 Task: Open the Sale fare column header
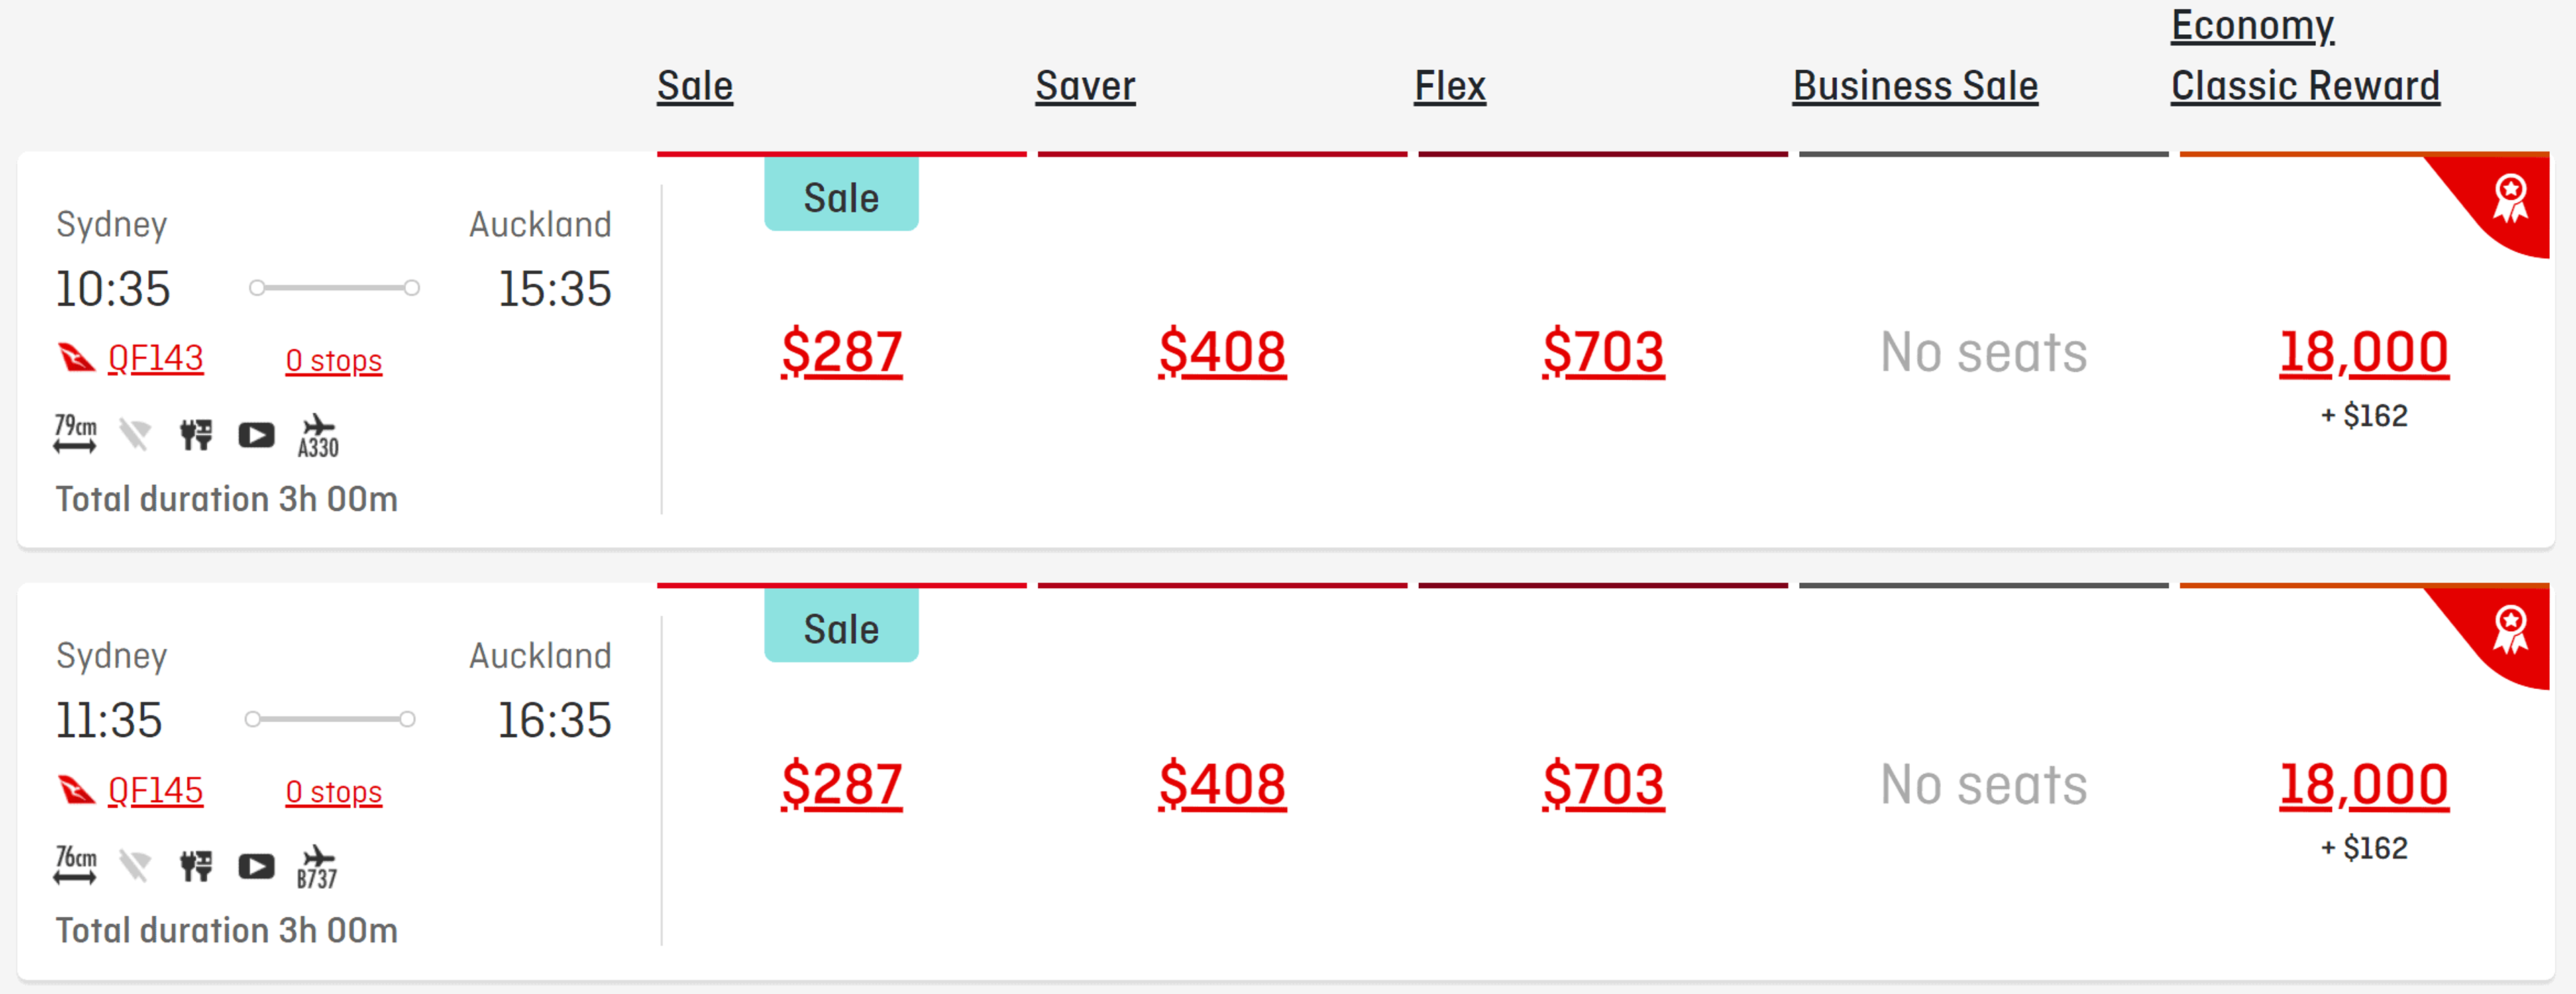pyautogui.click(x=695, y=86)
